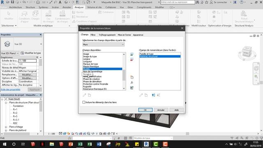The image size is (263, 148).
Task: Click the OK button in the dialog
Action: pos(145,110)
